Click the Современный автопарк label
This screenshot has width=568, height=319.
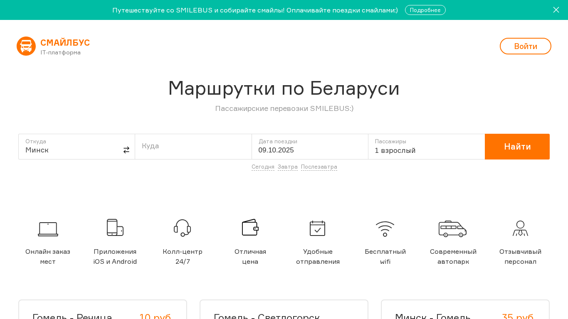pyautogui.click(x=453, y=257)
